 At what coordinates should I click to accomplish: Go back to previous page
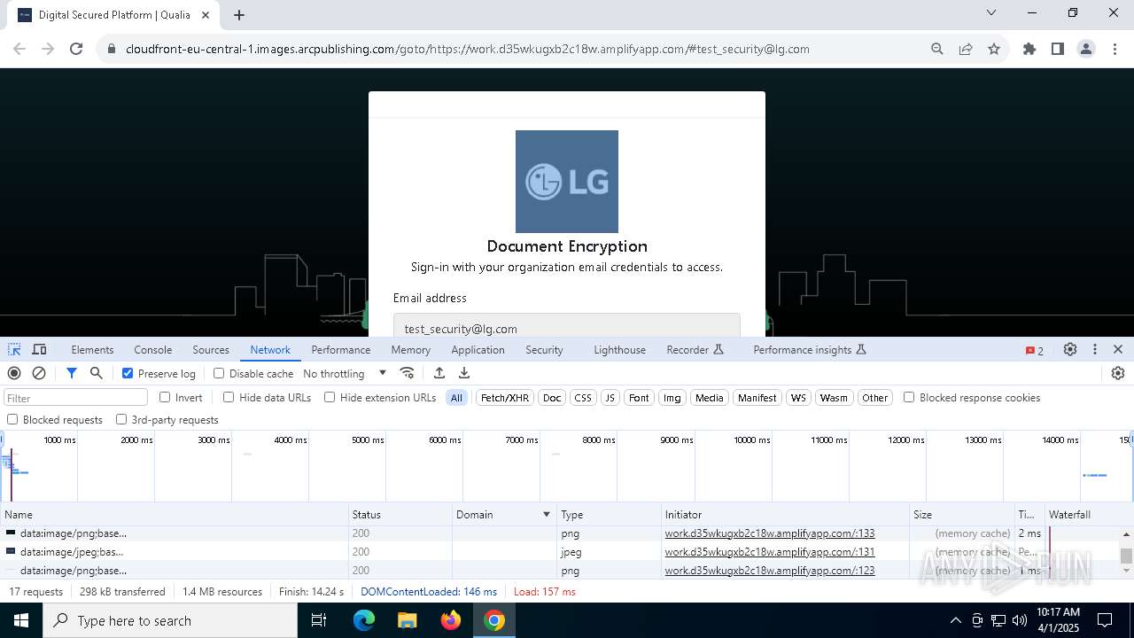point(19,50)
